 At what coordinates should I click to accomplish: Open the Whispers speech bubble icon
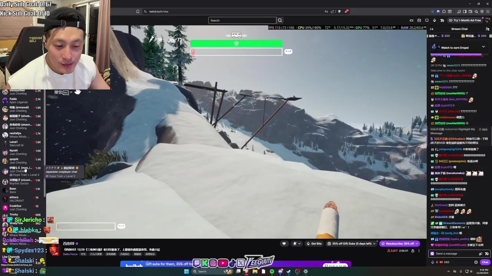(x=427, y=20)
